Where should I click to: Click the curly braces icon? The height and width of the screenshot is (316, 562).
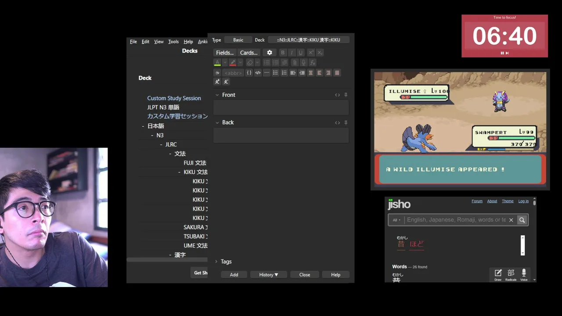pos(249,73)
